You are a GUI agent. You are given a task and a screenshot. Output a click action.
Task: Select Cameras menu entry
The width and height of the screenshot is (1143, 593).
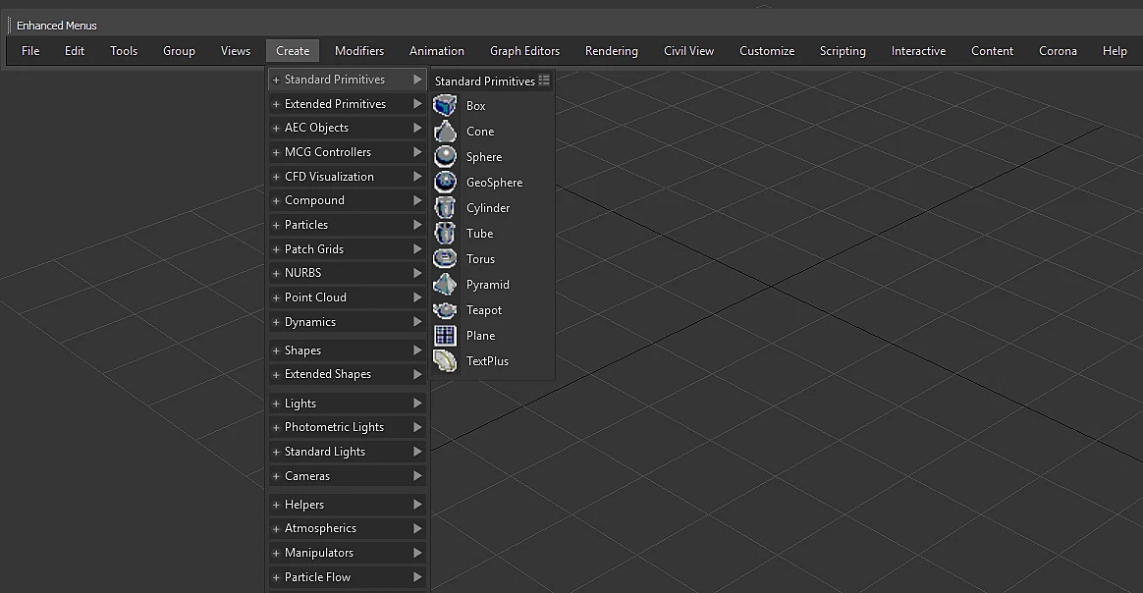347,476
